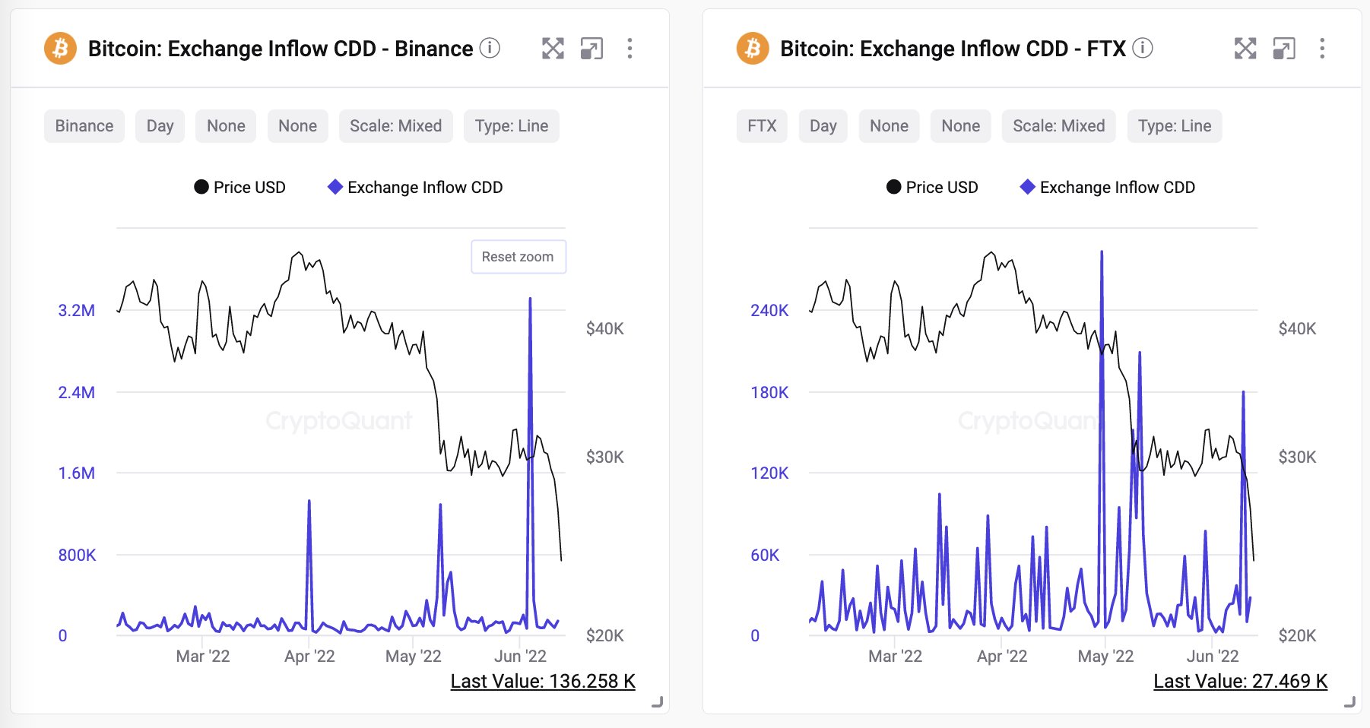This screenshot has height=728, width=1370.
Task: Toggle the Exchange Inflow CDD series in the Binance legend
Action: (x=416, y=187)
